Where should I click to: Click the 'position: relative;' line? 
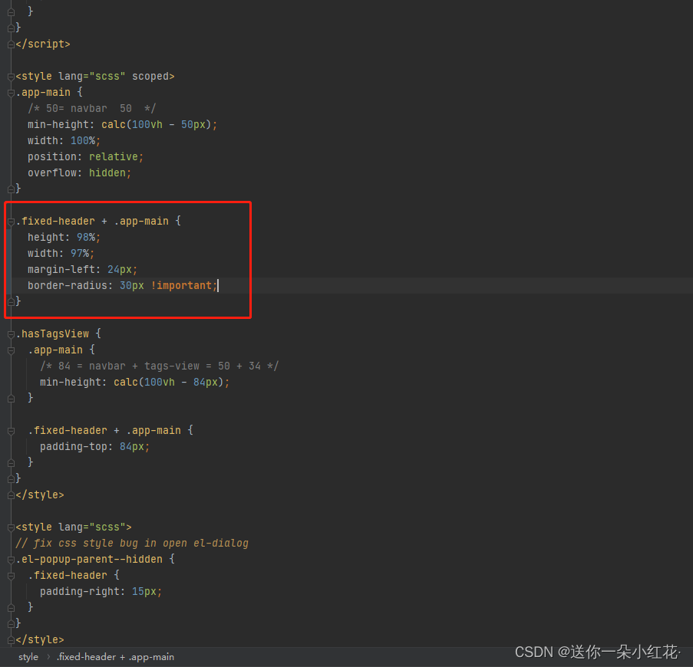pos(85,156)
